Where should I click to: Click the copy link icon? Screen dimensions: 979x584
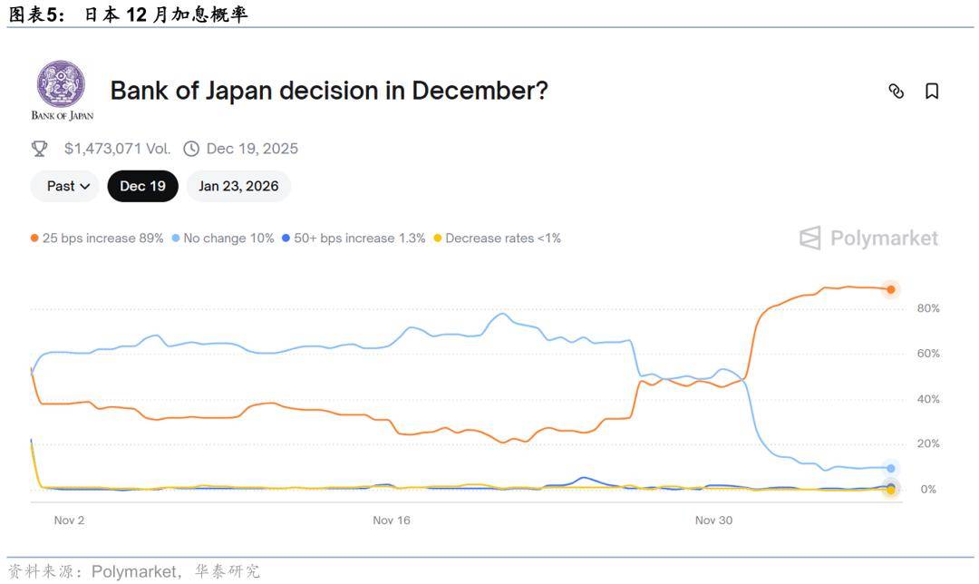(897, 91)
